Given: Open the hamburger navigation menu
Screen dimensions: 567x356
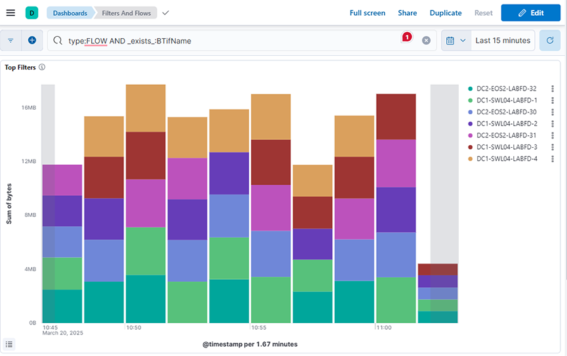Looking at the screenshot, I should point(10,12).
